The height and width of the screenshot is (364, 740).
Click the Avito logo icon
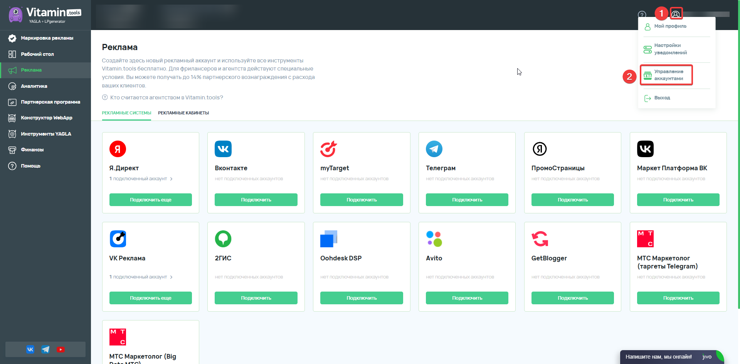click(434, 239)
